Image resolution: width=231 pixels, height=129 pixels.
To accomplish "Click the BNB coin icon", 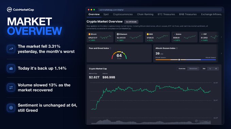I will click(x=148, y=34).
